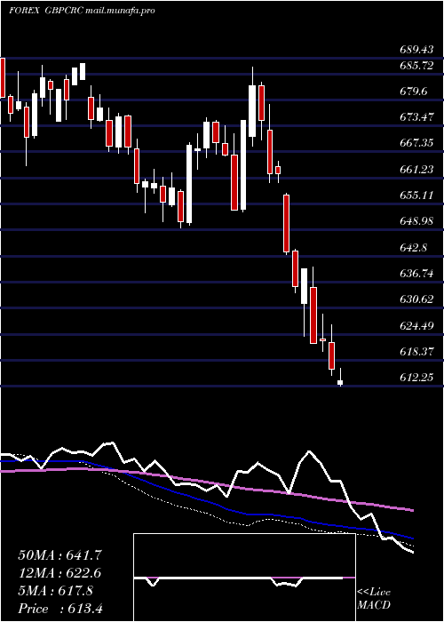Click the 655.11 price level label
The image size is (444, 622).
coord(416,195)
